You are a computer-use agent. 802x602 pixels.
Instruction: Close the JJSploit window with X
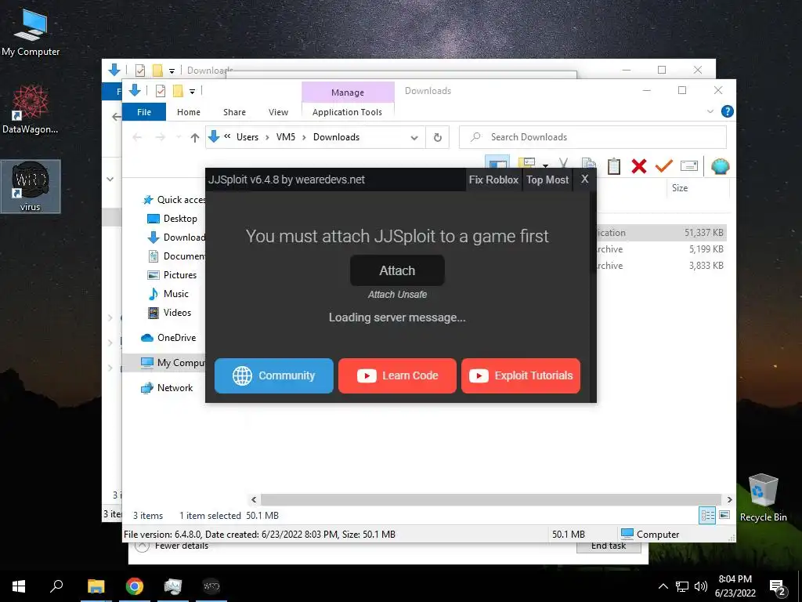[584, 180]
